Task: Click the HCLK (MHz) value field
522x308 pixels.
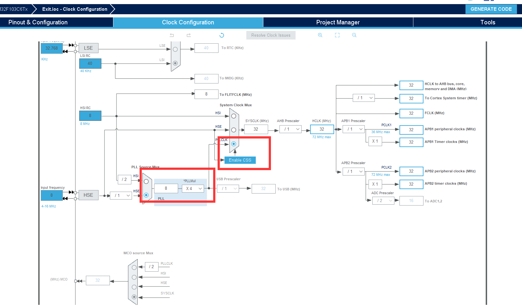Action: pyautogui.click(x=322, y=129)
